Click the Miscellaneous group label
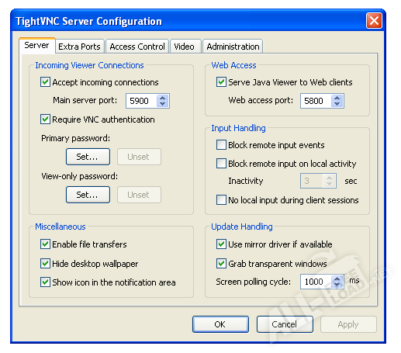Screen dimensions: 401x353 coord(60,227)
